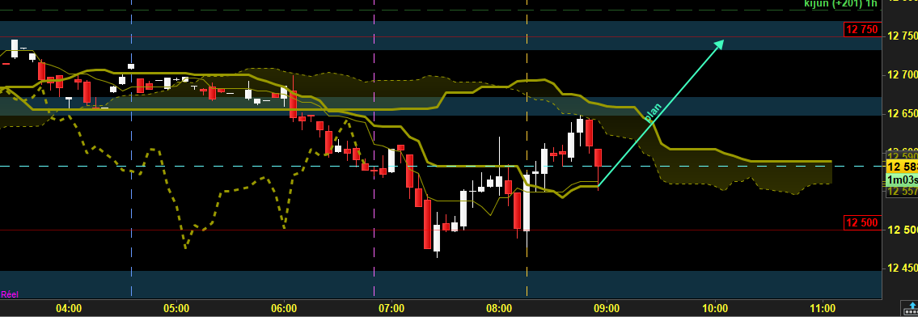The width and height of the screenshot is (918, 317).
Task: Click the 12 650 price axis label
Action: 903,113
